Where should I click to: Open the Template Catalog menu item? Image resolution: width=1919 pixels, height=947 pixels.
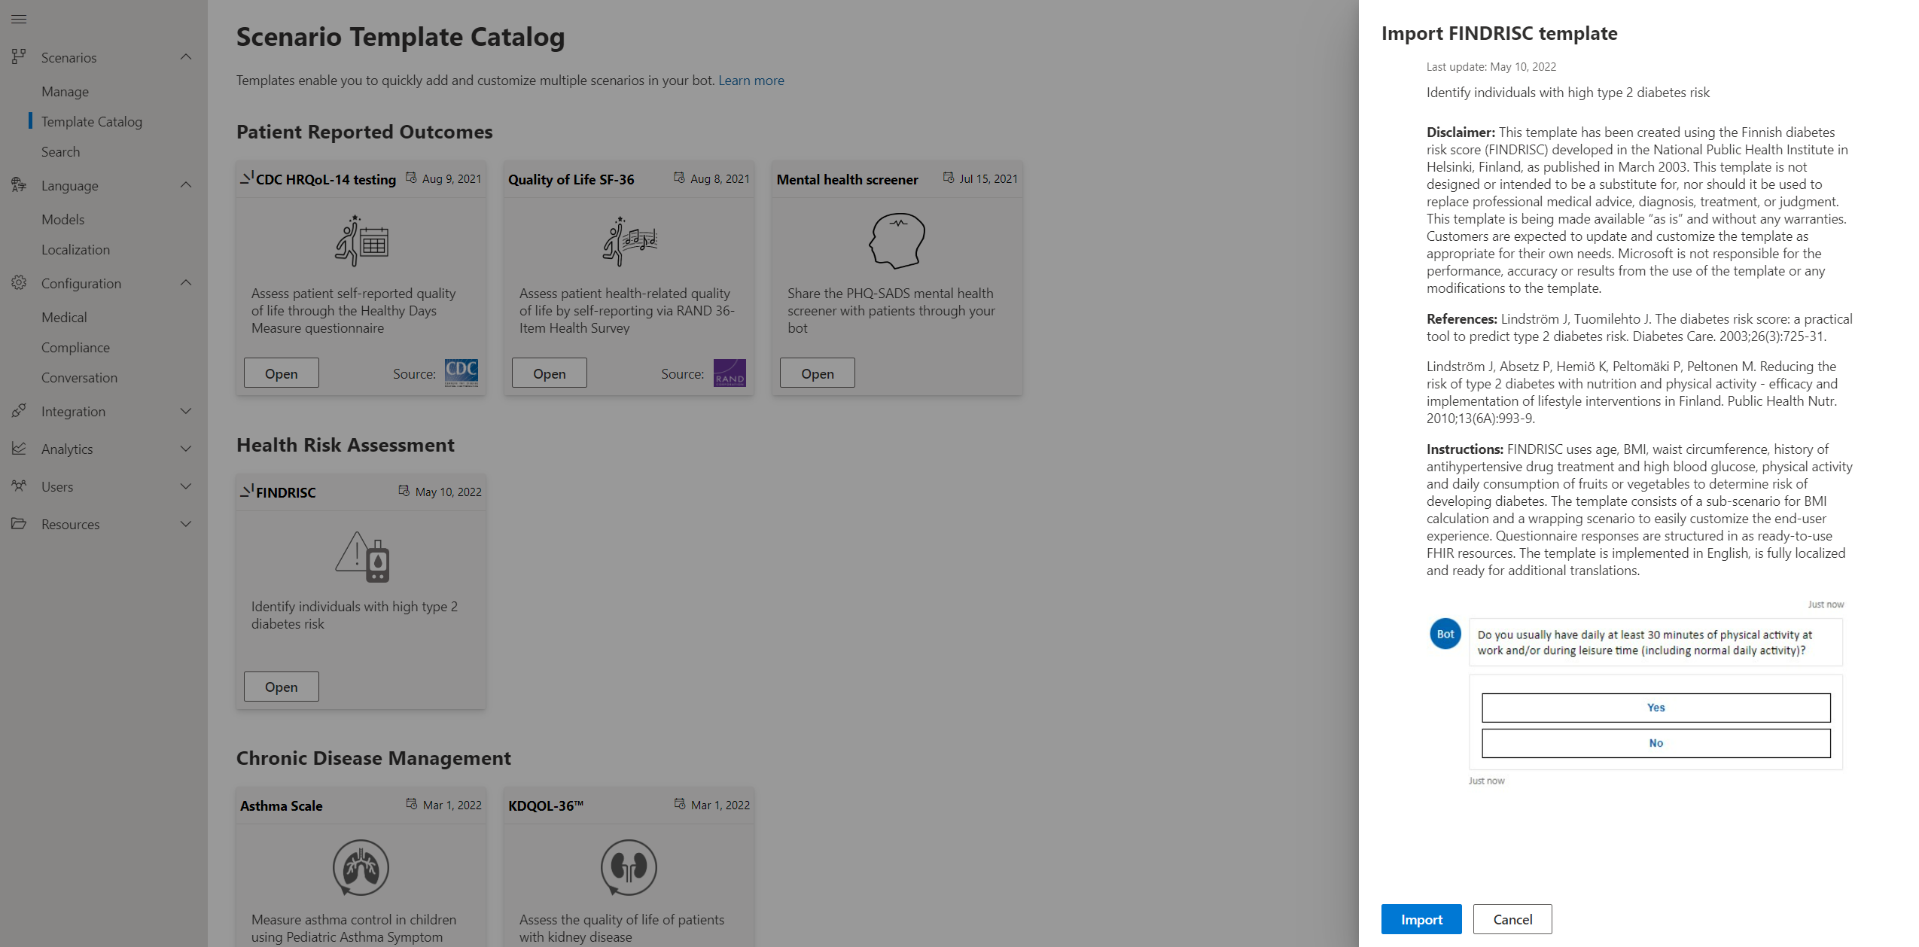click(92, 121)
